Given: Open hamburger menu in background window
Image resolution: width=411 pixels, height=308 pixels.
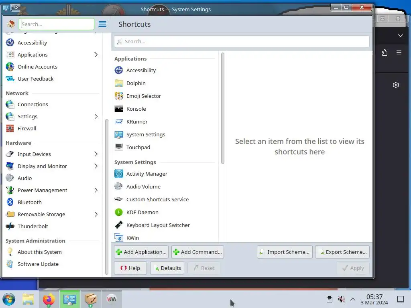Looking at the screenshot, I should point(399,53).
